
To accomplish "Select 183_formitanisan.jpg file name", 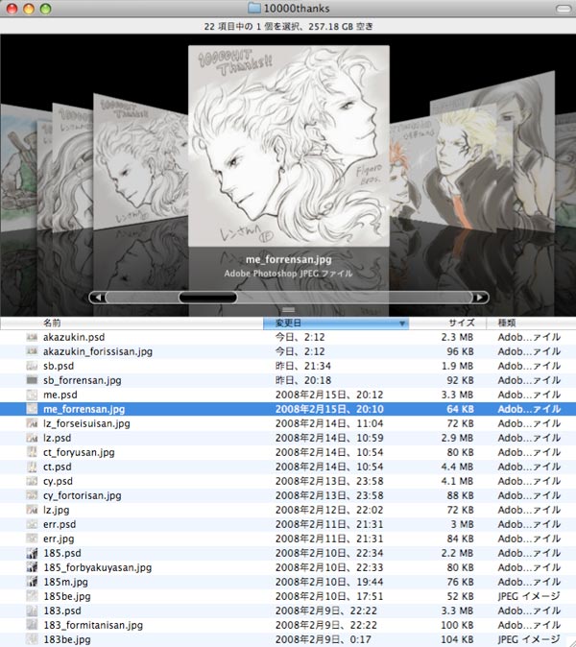I will tap(93, 625).
